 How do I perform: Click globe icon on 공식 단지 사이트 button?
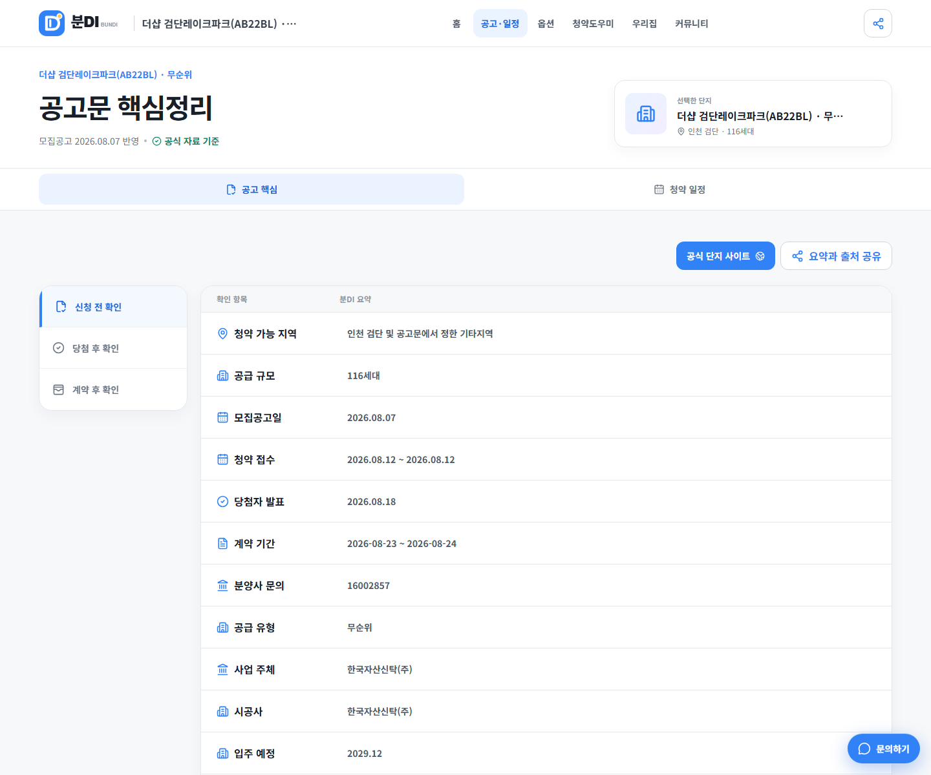coord(760,256)
